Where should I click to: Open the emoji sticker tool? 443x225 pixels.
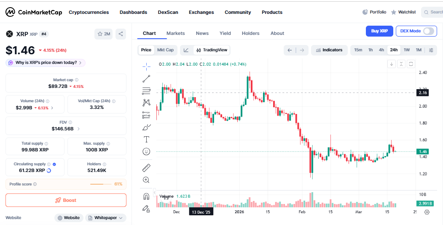pos(146,151)
